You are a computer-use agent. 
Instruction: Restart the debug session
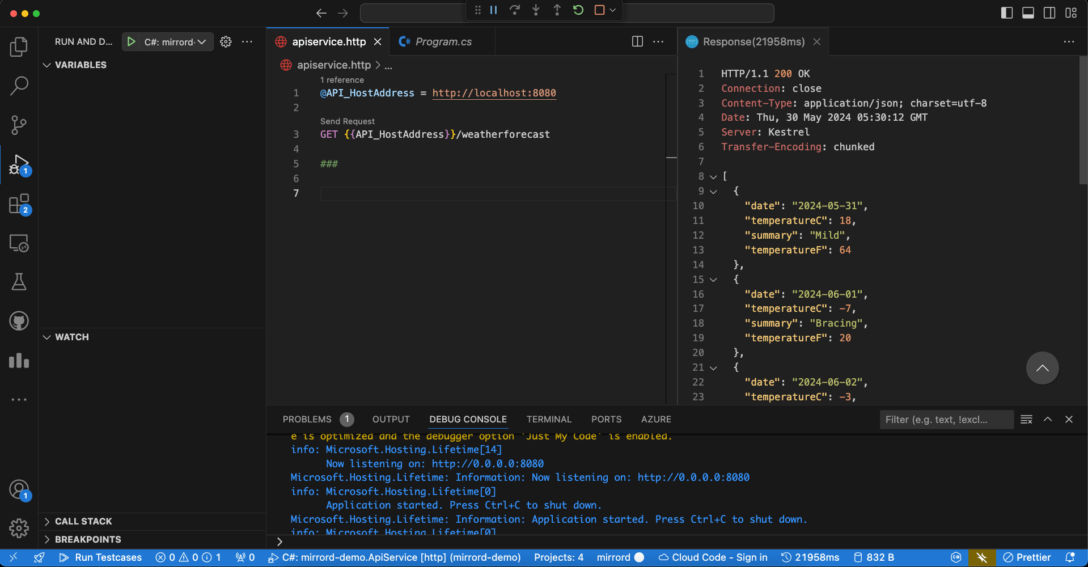[578, 10]
